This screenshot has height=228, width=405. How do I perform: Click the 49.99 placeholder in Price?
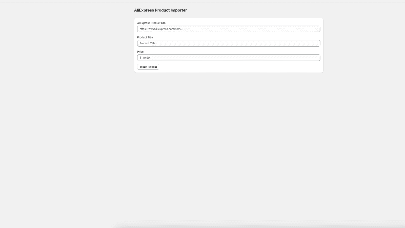146,58
